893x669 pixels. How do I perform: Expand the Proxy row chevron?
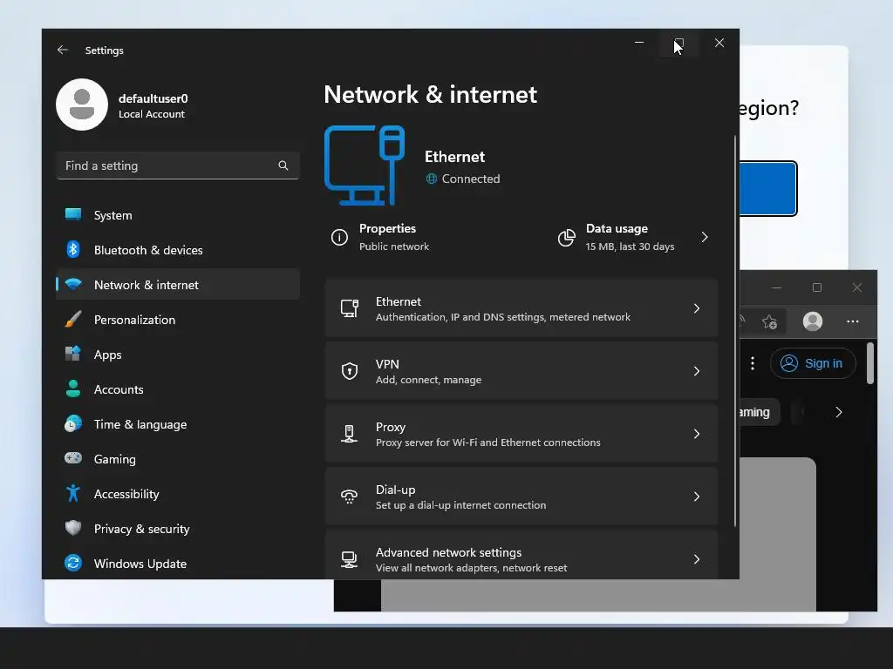tap(697, 434)
